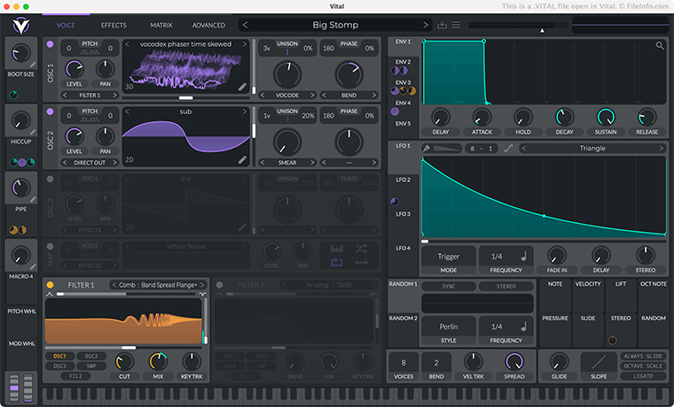This screenshot has width=674, height=407.
Task: Open the Triangle LFO shape selector
Action: [592, 149]
